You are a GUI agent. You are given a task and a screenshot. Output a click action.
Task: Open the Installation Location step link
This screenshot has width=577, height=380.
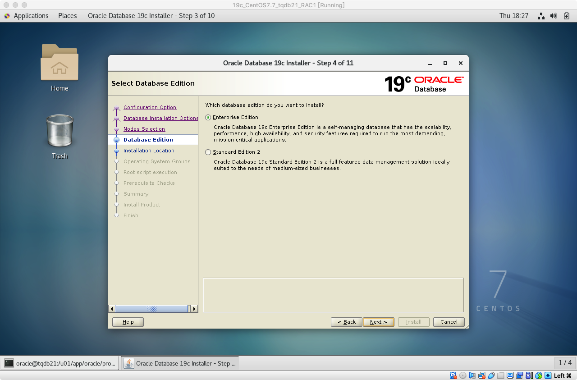point(149,151)
